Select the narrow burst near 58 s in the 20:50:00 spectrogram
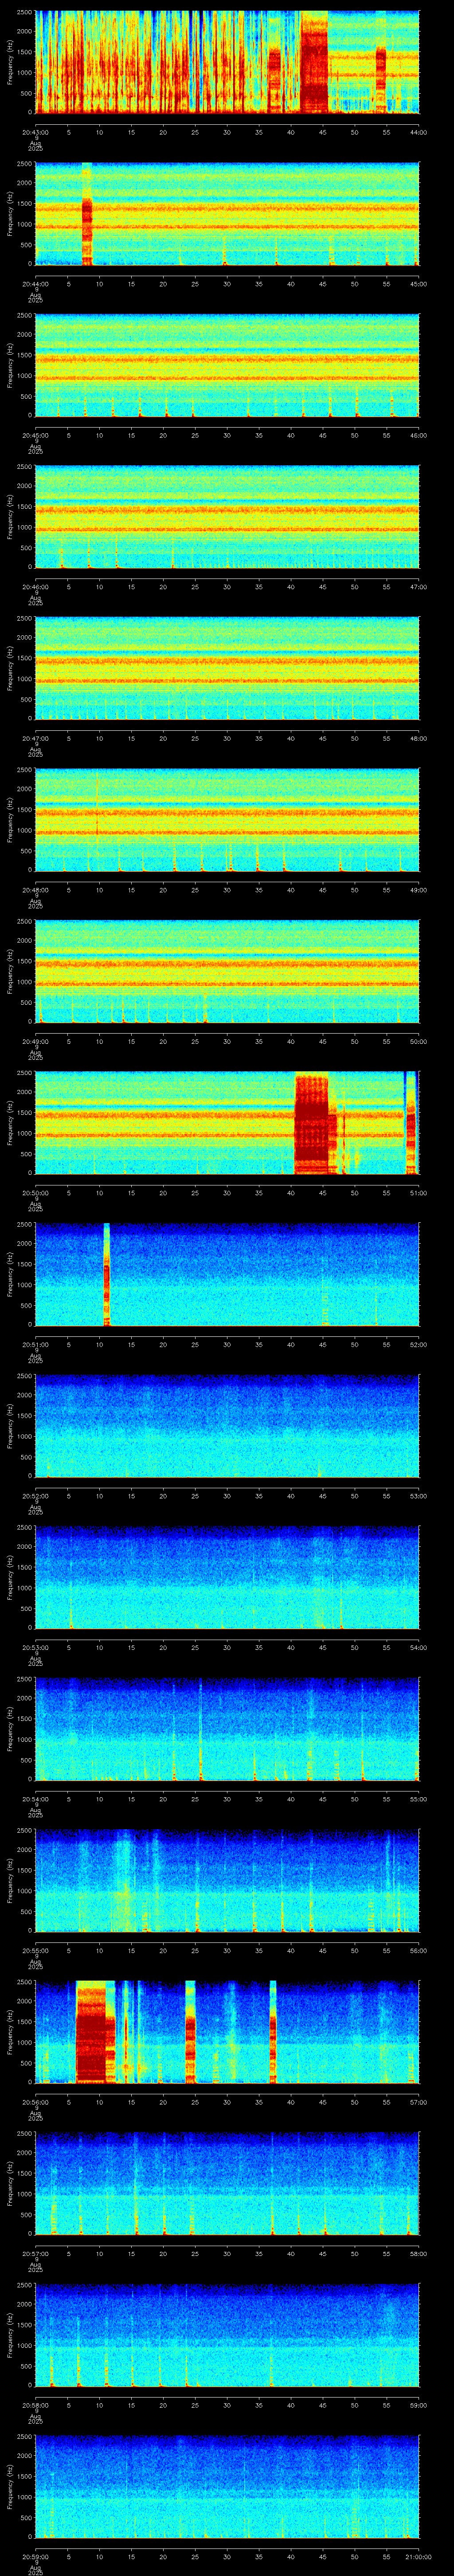The width and height of the screenshot is (454, 2576). coord(410,1123)
